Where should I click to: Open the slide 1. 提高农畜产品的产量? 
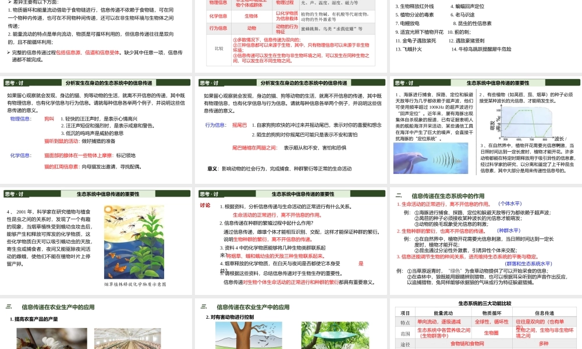click(96, 324)
